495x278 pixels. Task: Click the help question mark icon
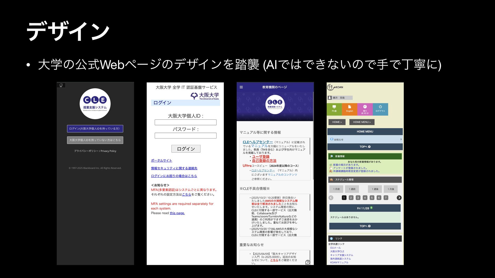tap(308, 262)
